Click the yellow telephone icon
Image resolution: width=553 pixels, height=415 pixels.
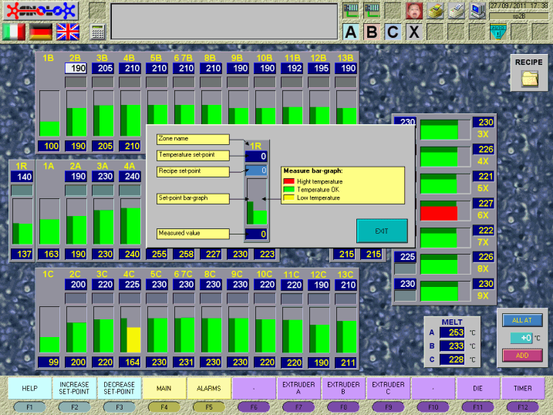click(x=436, y=11)
